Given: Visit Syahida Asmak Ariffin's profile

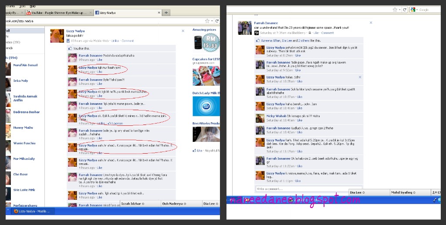Looking at the screenshot, I should (x=25, y=98).
